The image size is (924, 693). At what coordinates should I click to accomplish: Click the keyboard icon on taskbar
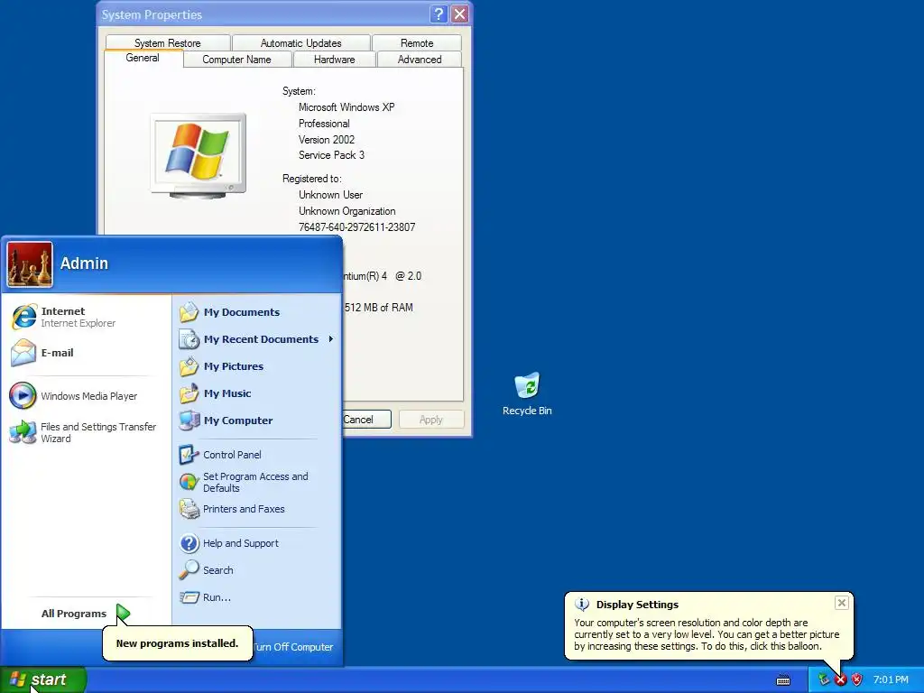(783, 680)
